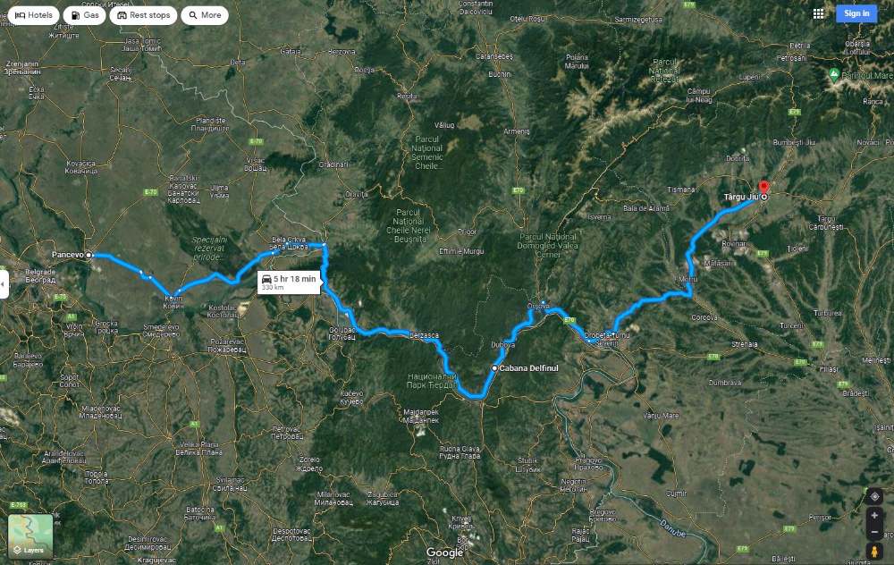Select the Street View pegman icon
The image size is (894, 565).
(874, 551)
